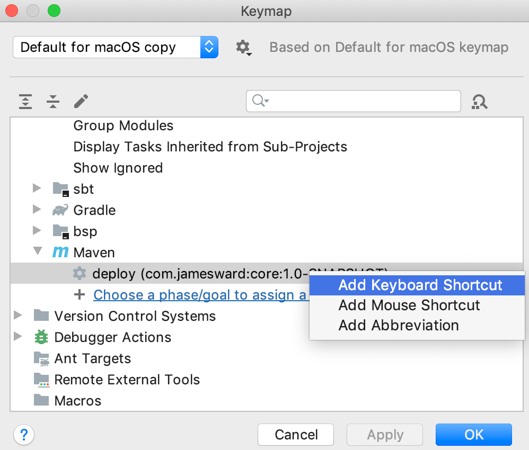
Task: Click the help question mark button
Action: [24, 435]
